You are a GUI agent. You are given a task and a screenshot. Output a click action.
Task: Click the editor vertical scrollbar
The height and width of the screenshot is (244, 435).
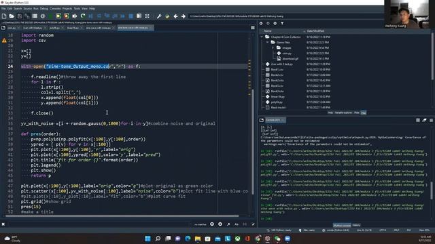tap(252, 141)
